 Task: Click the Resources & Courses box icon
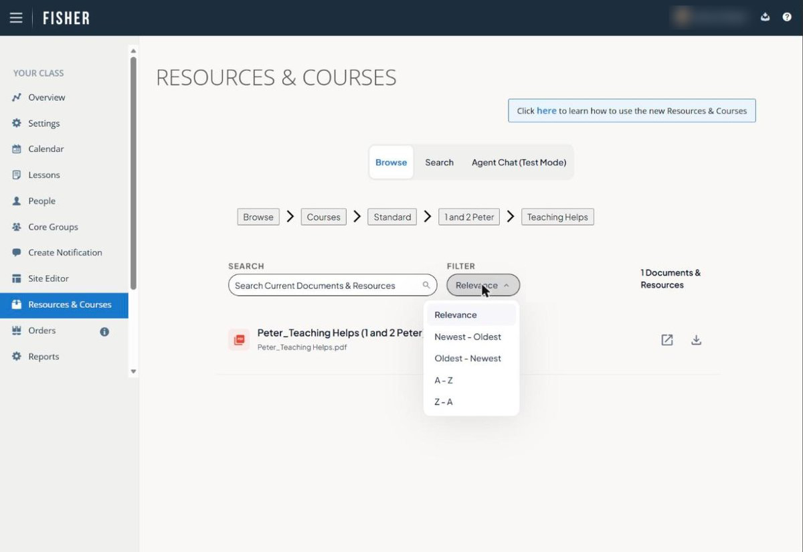coord(17,304)
